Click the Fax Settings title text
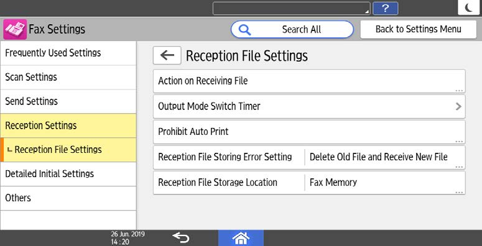482x246 pixels. point(57,29)
